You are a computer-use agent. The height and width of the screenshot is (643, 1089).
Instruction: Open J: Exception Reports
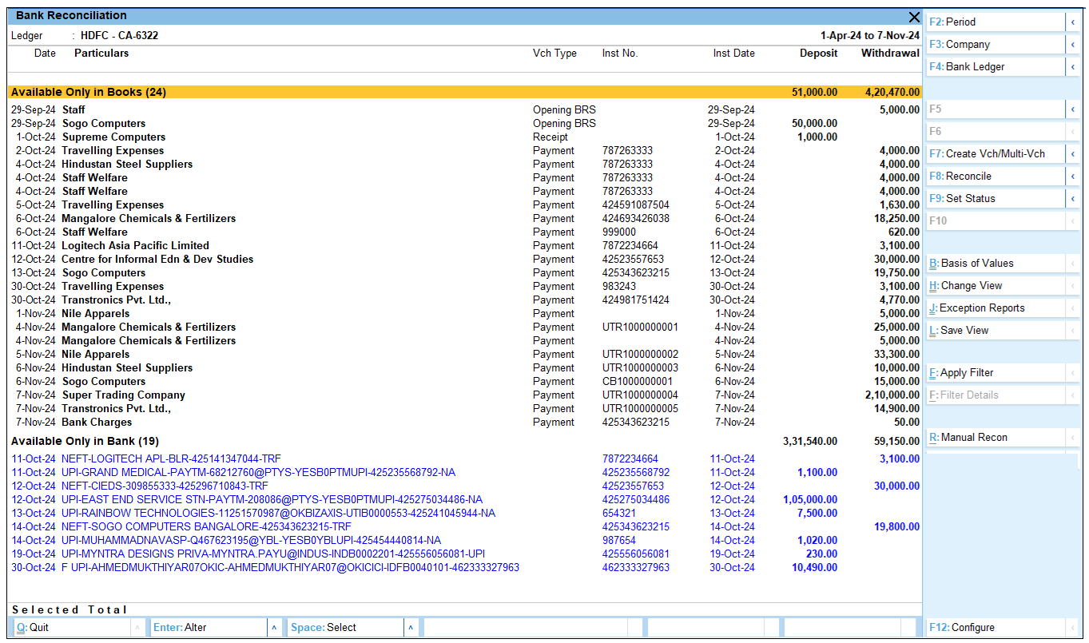click(996, 308)
